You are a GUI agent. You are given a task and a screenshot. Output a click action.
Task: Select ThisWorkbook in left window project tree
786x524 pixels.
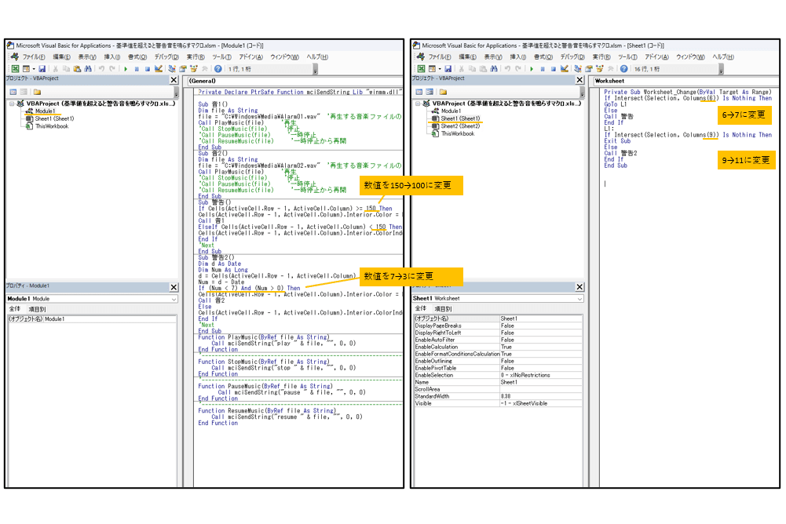[52, 126]
